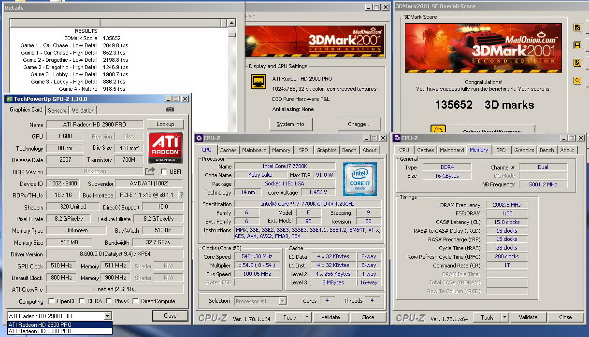Open the Validation tab in GPU-Z
The width and height of the screenshot is (589, 337).
83,110
